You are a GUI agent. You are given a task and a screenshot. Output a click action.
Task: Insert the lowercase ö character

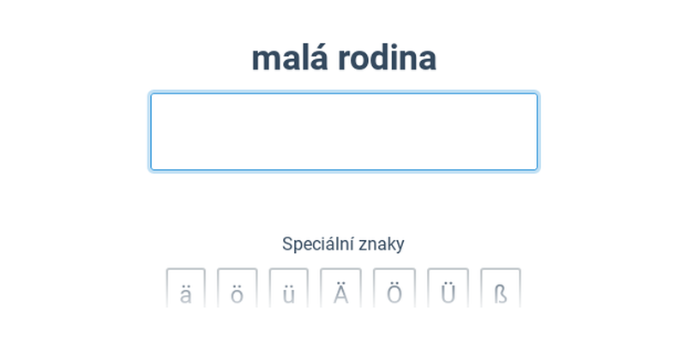pos(238,289)
